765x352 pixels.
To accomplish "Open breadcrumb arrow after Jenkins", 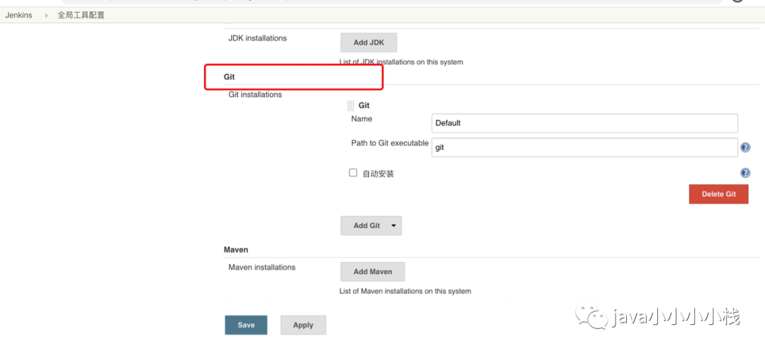I will 46,16.
